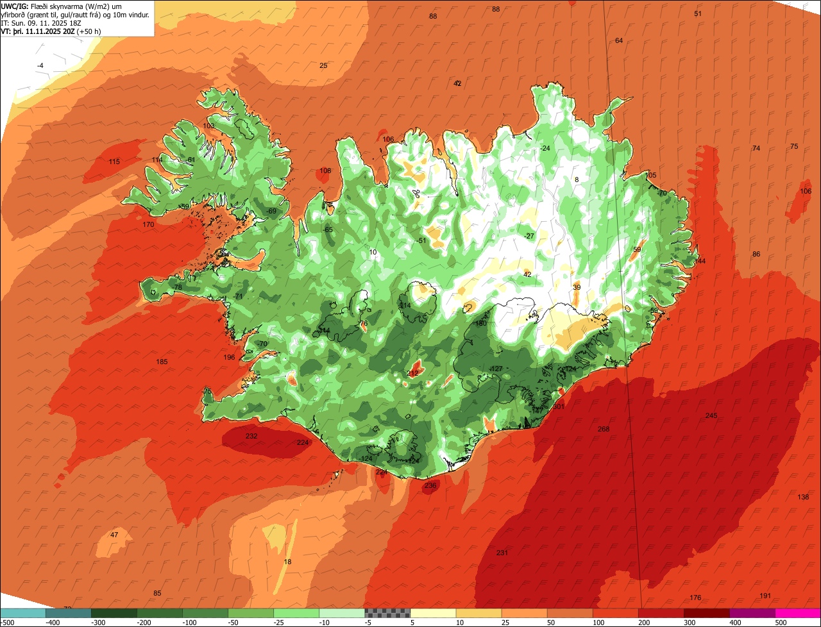Image resolution: width=821 pixels, height=627 pixels.
Task: Select the darkest green -300 to -200 swatch
Action: tap(114, 613)
